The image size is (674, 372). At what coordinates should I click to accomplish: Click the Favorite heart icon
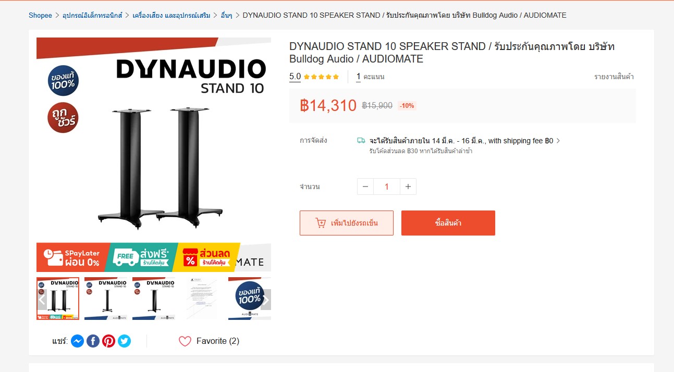point(185,341)
